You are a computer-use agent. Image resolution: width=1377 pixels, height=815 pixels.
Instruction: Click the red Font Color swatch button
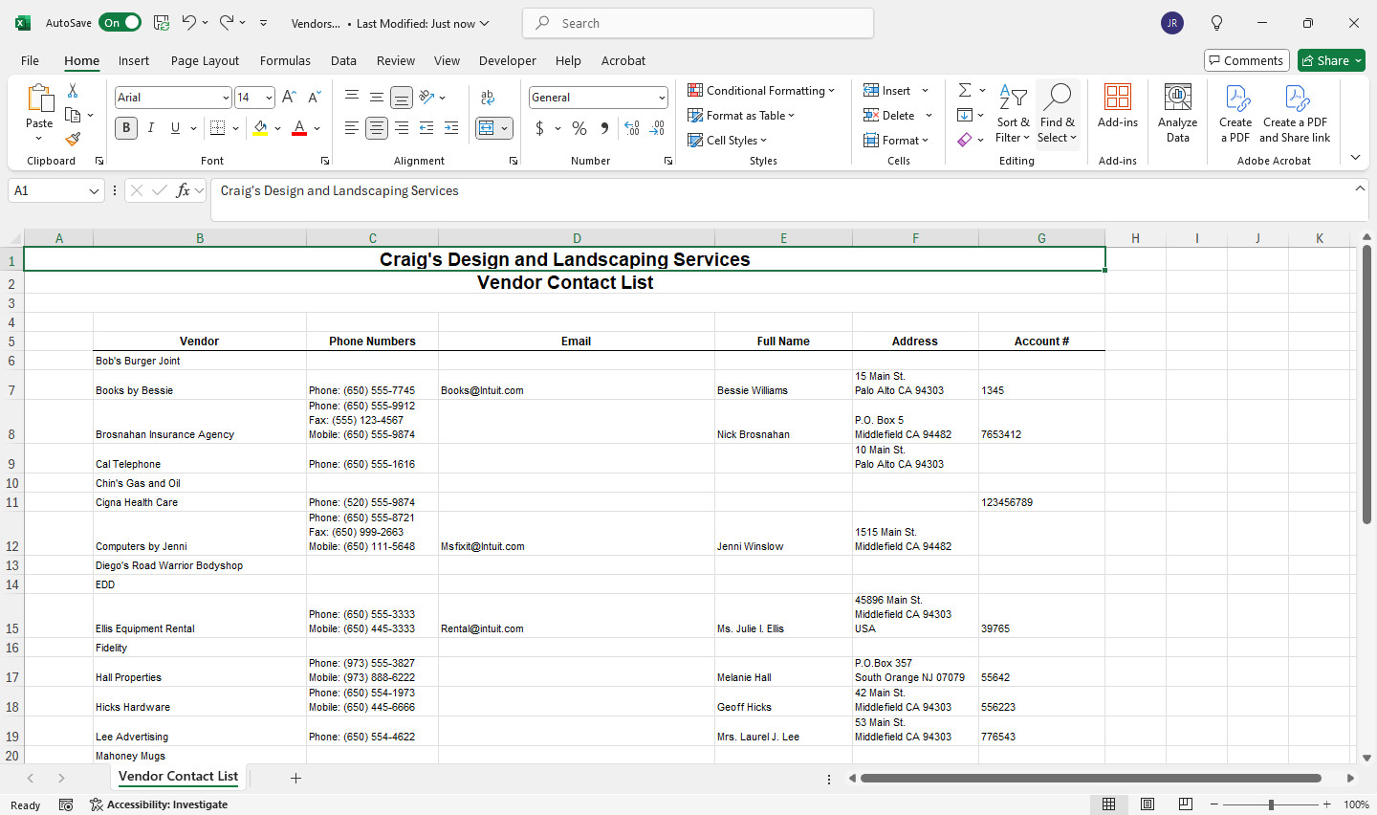pyautogui.click(x=299, y=128)
